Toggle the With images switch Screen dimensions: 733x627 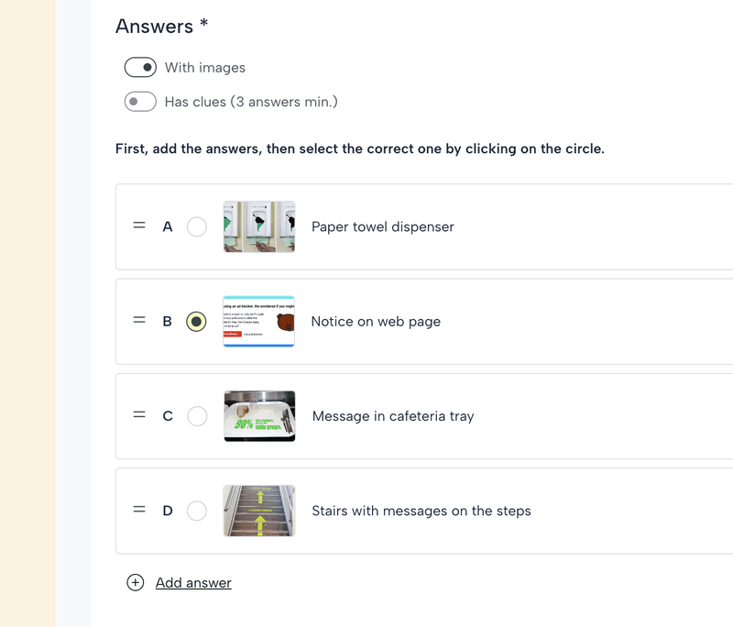tap(140, 68)
